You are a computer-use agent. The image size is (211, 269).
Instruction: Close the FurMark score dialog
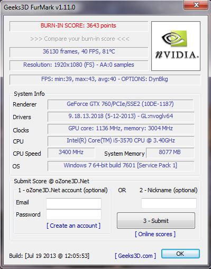click(196, 5)
